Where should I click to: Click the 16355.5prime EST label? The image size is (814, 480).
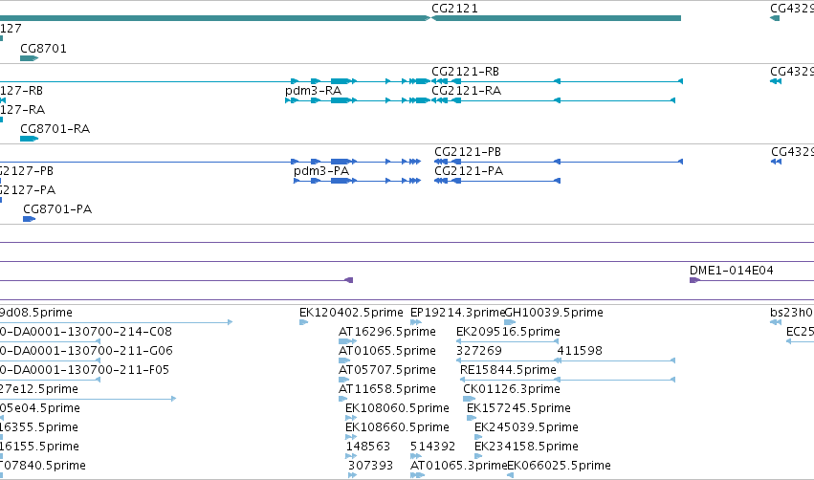(39, 427)
